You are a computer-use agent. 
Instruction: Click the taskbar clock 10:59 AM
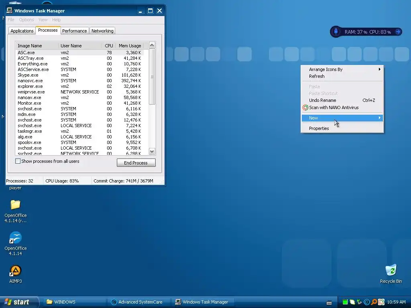(396, 302)
